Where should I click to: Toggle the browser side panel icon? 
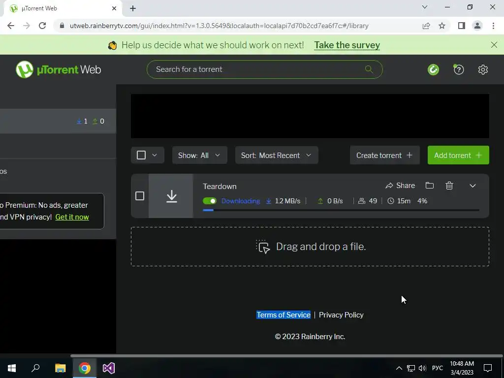pos(462,26)
